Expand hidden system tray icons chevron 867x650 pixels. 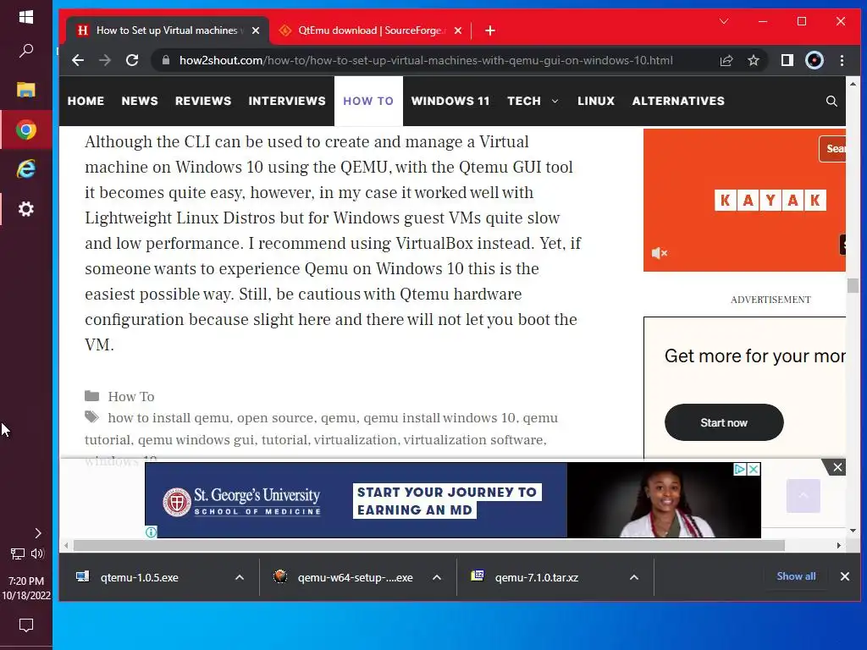point(37,533)
